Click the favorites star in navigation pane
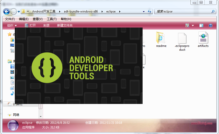The width and height of the screenshot is (219, 134). (x=9, y=34)
